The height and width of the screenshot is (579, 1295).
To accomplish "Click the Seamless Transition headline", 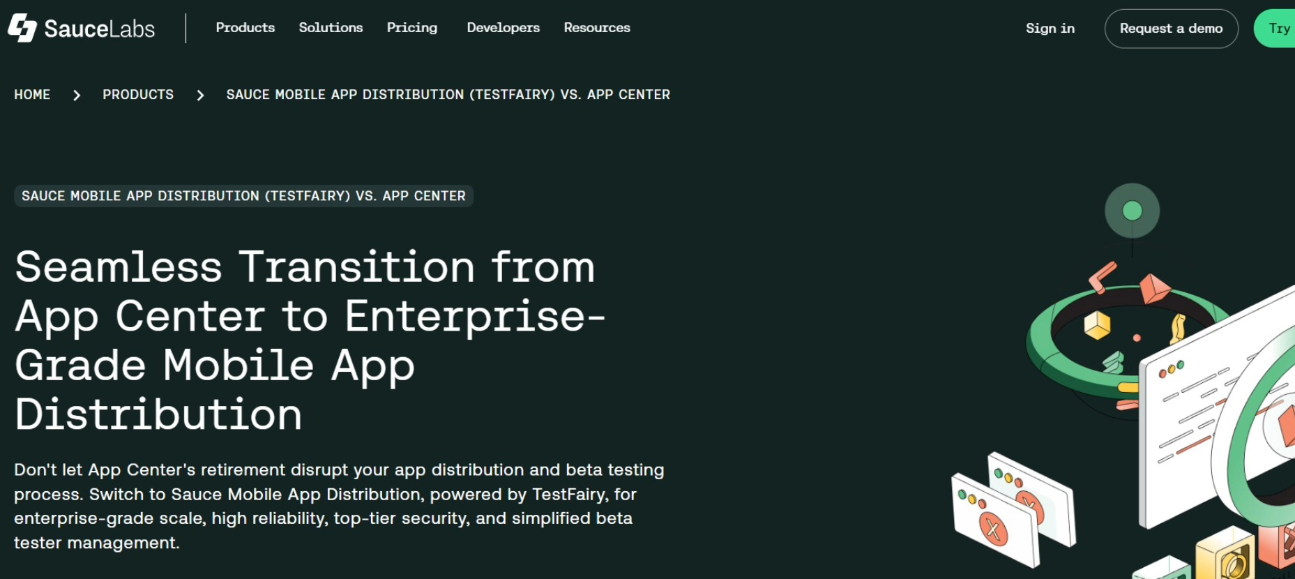I will [x=310, y=340].
